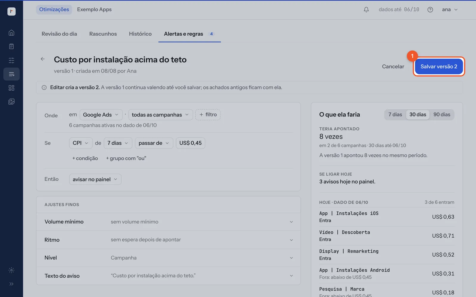The width and height of the screenshot is (476, 297).
Task: Expand the Texto do aviso row
Action: [168, 276]
